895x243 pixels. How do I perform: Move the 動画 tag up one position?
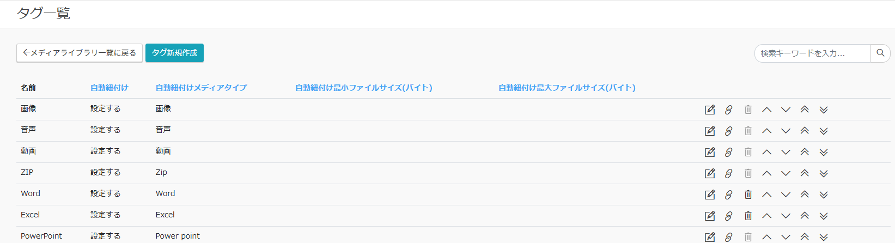[x=766, y=152]
